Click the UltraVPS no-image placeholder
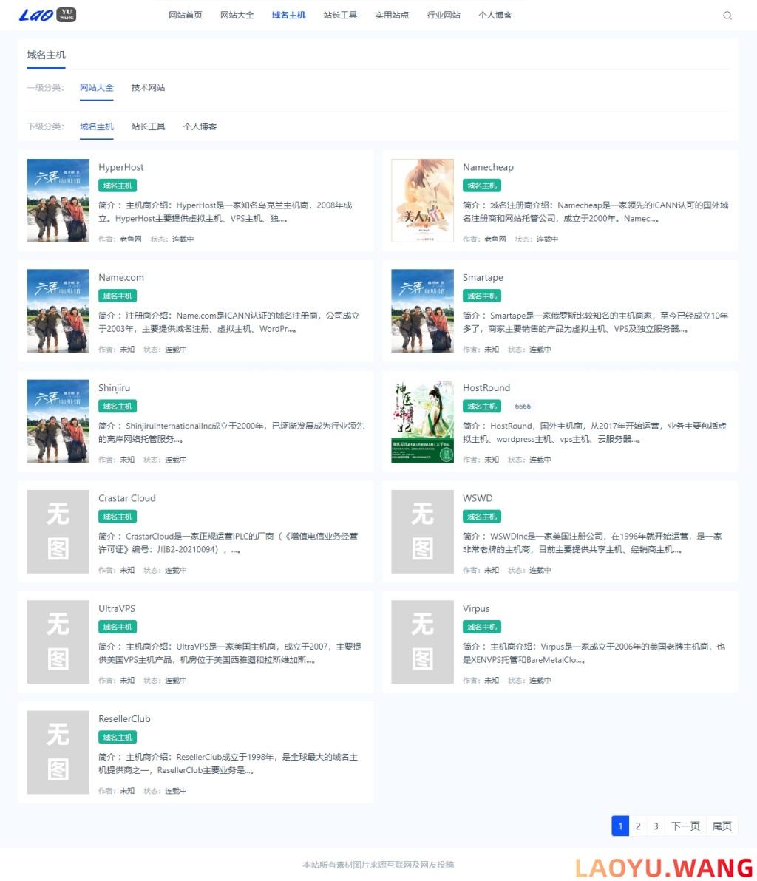The width and height of the screenshot is (757, 881). [58, 642]
